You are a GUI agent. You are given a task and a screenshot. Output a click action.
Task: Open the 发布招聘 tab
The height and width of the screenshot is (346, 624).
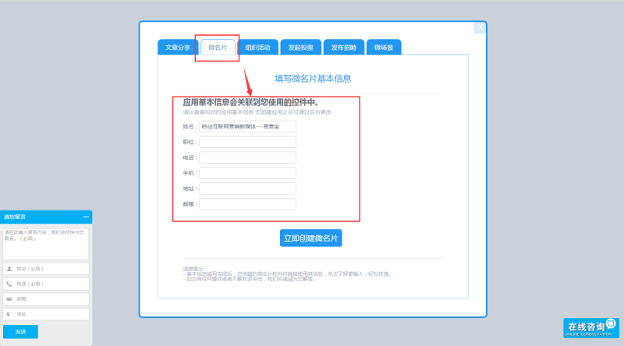[344, 48]
